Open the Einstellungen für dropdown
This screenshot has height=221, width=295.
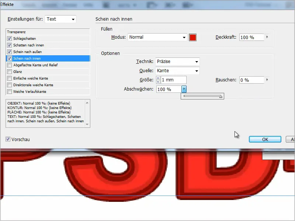(60, 19)
